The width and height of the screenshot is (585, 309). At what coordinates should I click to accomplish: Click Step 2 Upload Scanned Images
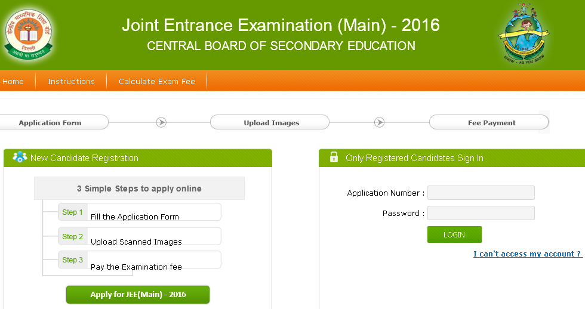click(138, 237)
